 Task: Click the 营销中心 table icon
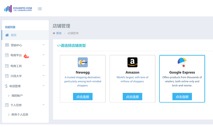[x=7, y=45]
